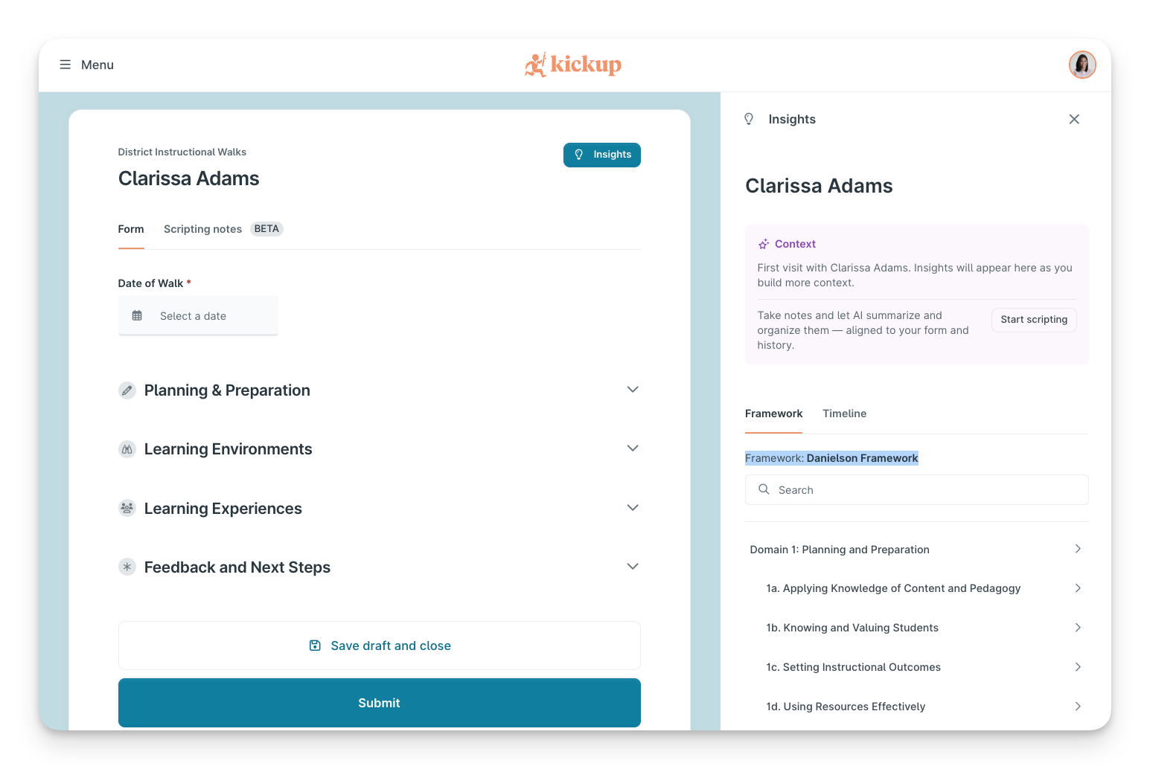The width and height of the screenshot is (1150, 769).
Task: Expand the Learning Environments section
Action: [x=633, y=448]
